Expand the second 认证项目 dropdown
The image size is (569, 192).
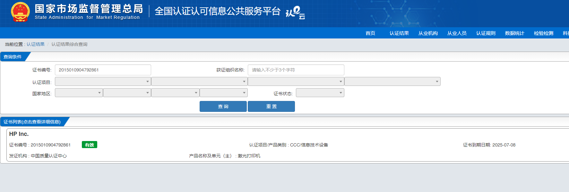[199, 81]
